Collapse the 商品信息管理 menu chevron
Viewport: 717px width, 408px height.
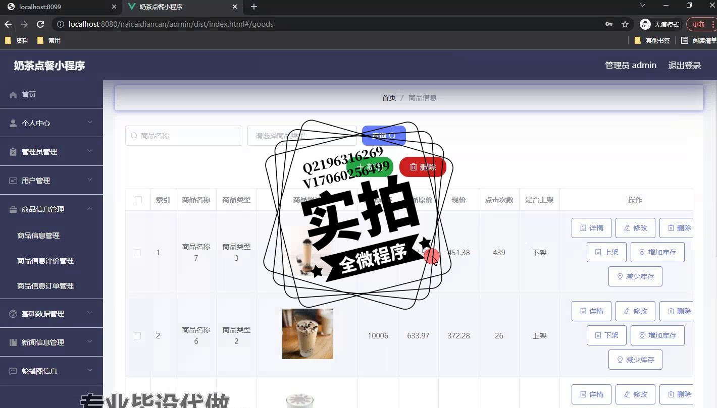[x=90, y=209]
